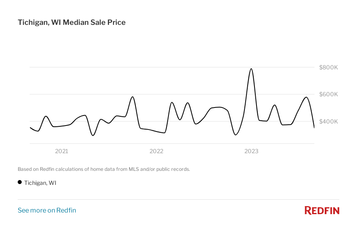
Task: Click the black Tichigan legend dot
Action: point(20,182)
